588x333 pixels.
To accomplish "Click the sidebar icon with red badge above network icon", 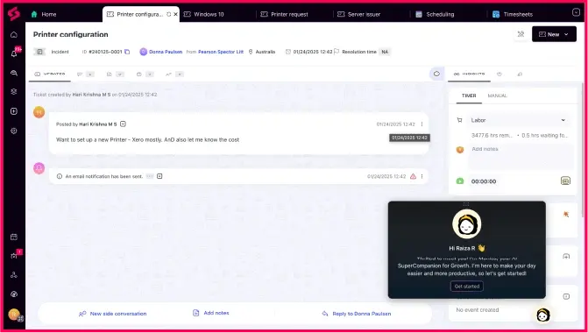I will click(14, 256).
